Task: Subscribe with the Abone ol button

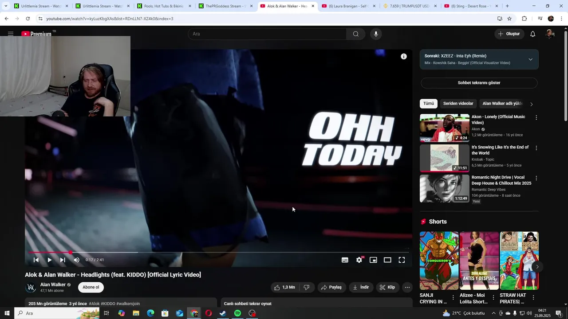Action: 91,288
